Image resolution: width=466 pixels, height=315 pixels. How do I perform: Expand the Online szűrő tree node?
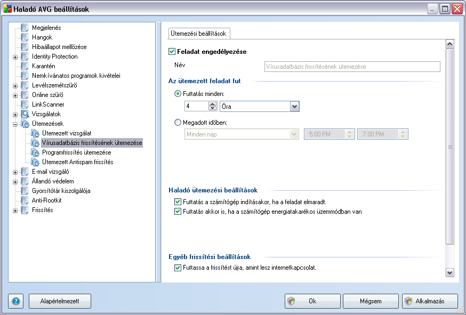click(15, 95)
